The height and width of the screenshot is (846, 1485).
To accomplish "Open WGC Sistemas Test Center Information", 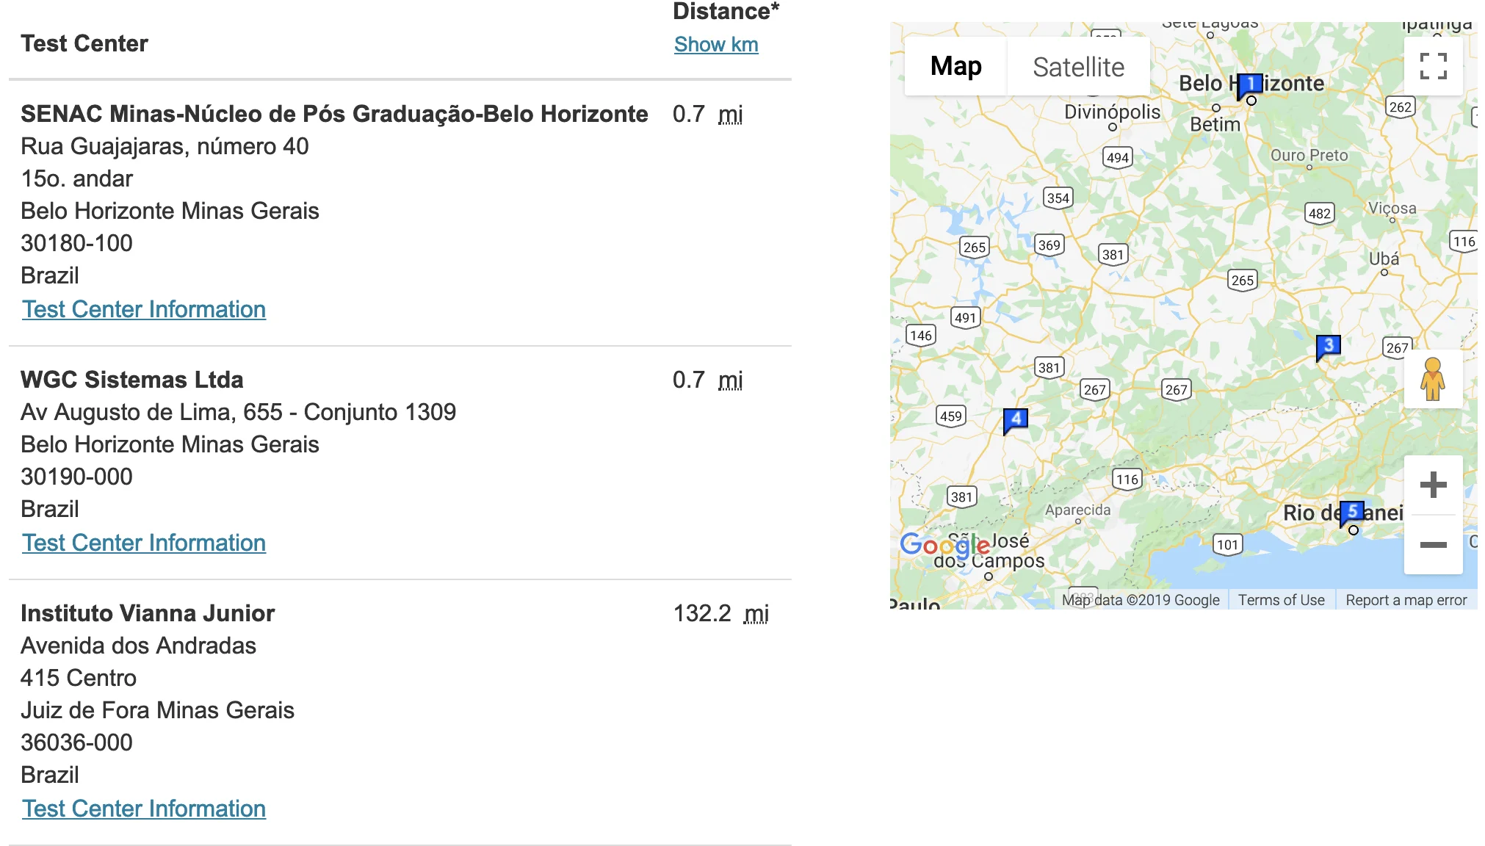I will 144,543.
